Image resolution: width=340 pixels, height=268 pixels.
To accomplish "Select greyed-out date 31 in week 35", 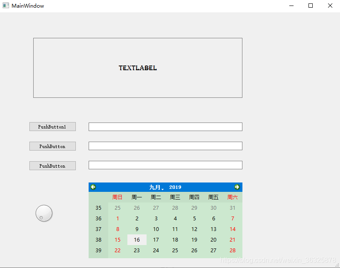I will coord(233,208).
